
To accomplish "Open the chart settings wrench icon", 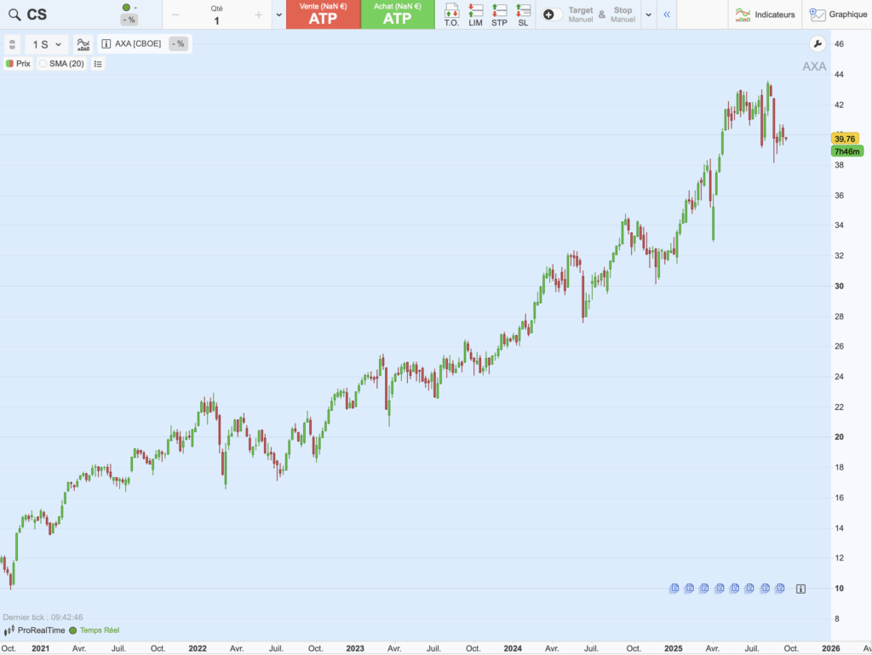I will click(817, 43).
